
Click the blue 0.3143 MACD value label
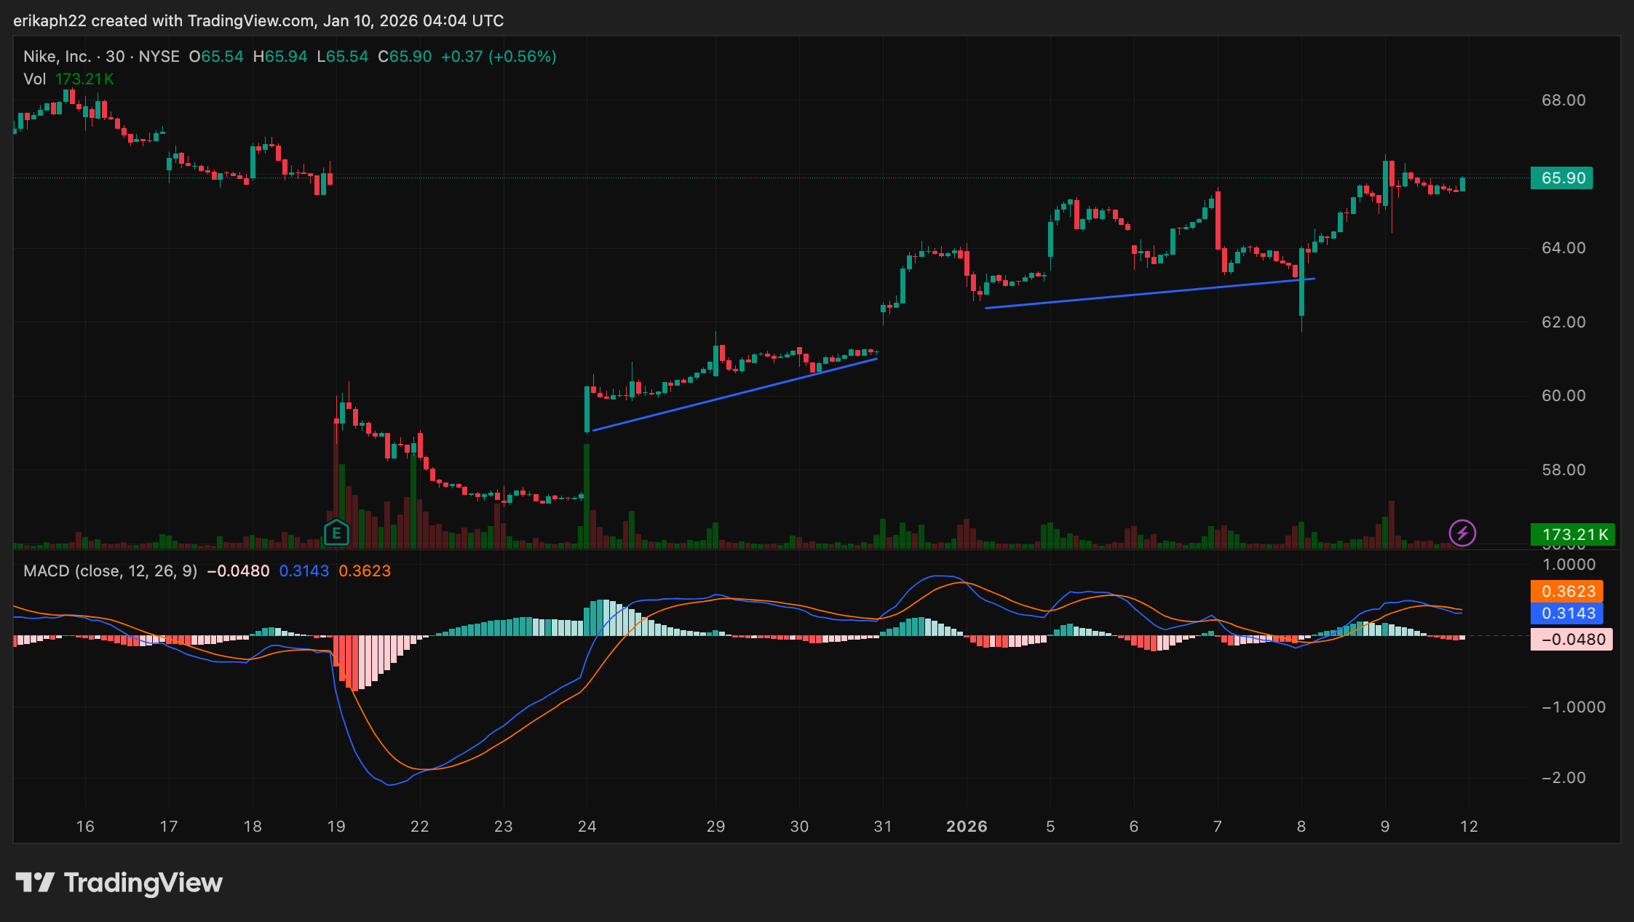click(x=1567, y=613)
